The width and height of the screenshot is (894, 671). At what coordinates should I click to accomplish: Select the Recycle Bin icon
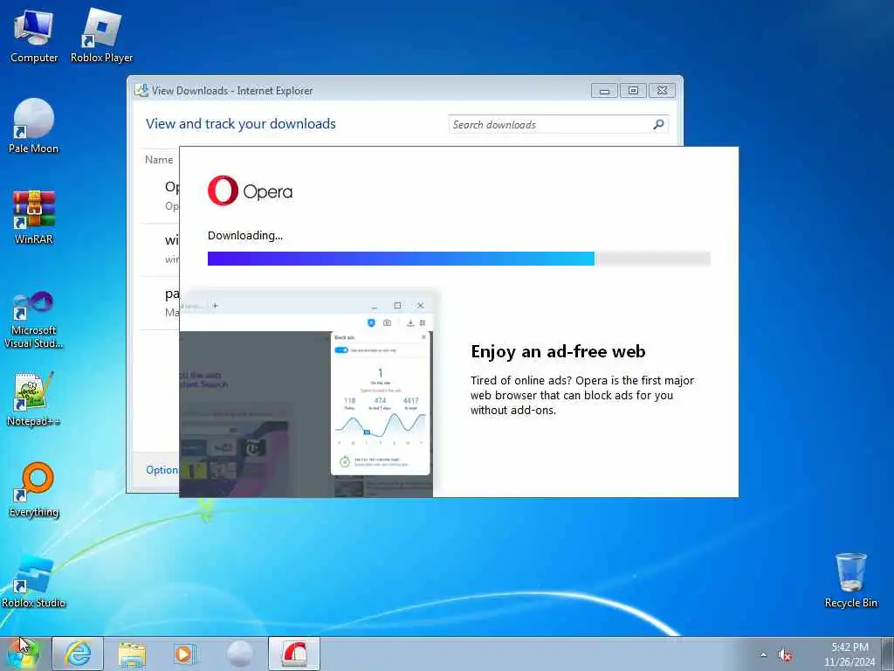click(x=850, y=581)
